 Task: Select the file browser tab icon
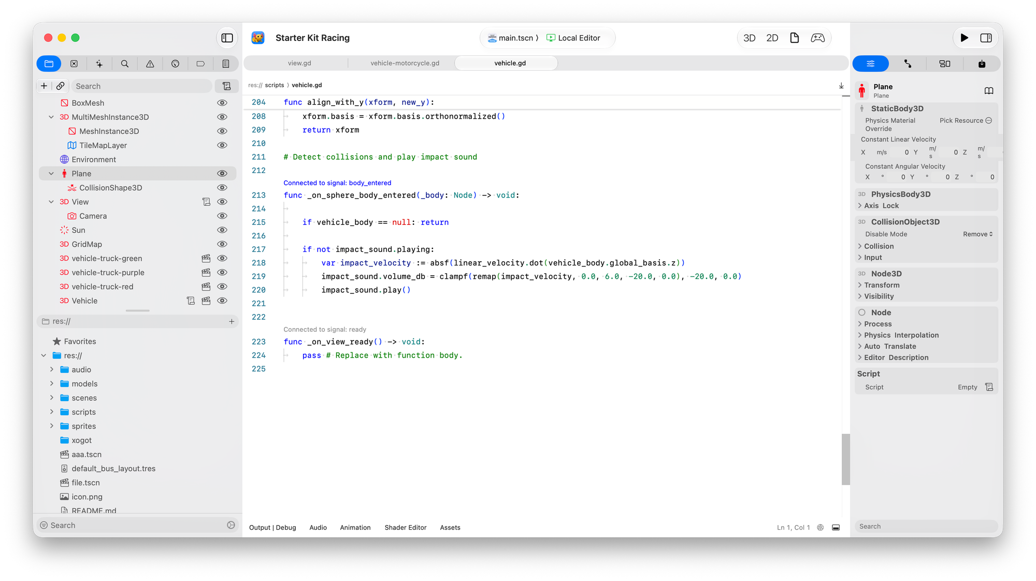tap(49, 64)
